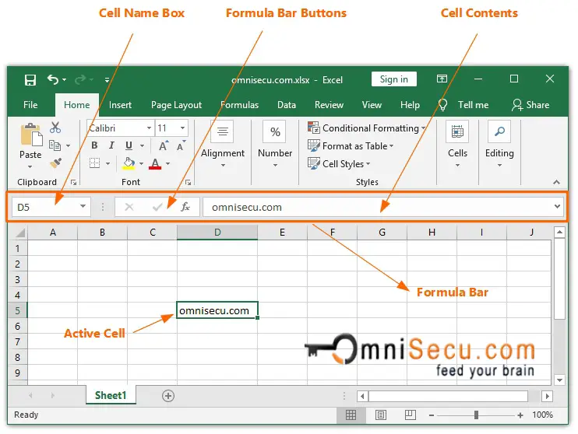Viewport: 578px width, 434px height.
Task: Click the Insert Function fx icon
Action: (x=185, y=207)
